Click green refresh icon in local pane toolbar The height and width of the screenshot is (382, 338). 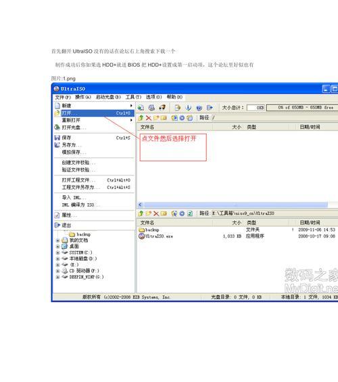pos(190,214)
